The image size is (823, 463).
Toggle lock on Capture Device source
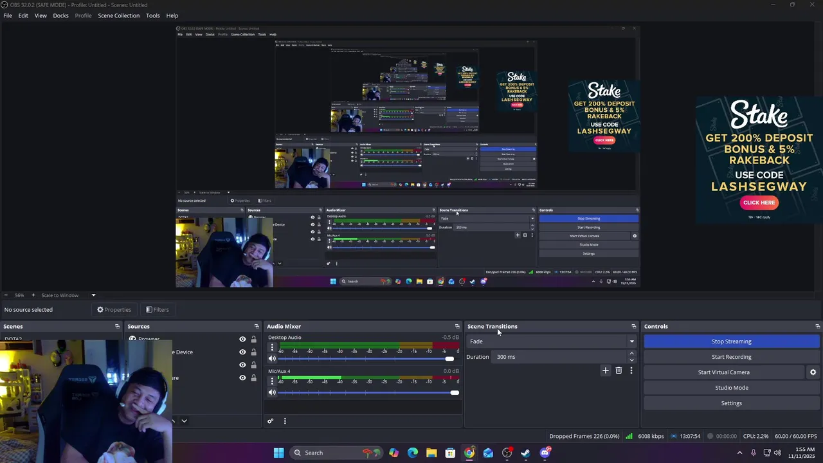pos(253,352)
